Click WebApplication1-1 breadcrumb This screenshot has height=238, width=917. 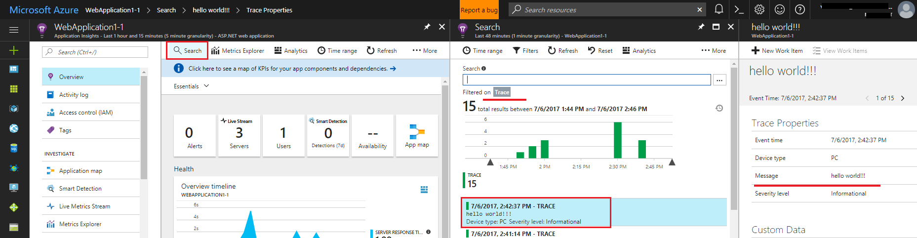coord(113,10)
